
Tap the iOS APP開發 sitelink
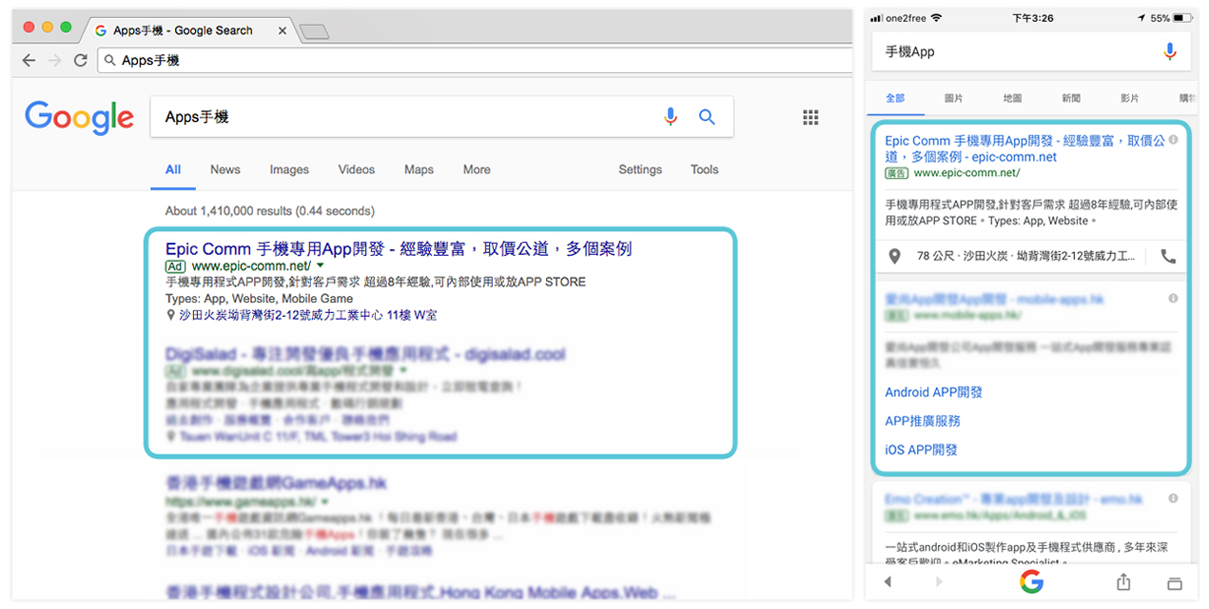click(x=921, y=450)
